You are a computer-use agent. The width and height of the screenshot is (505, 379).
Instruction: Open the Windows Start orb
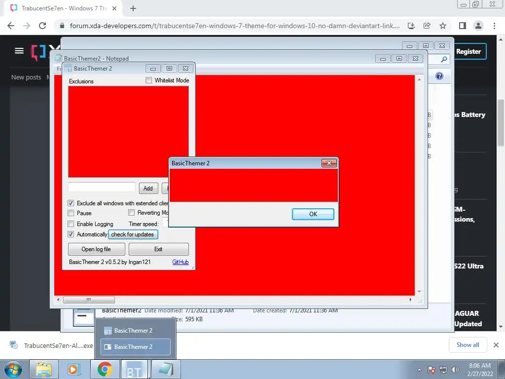click(13, 369)
